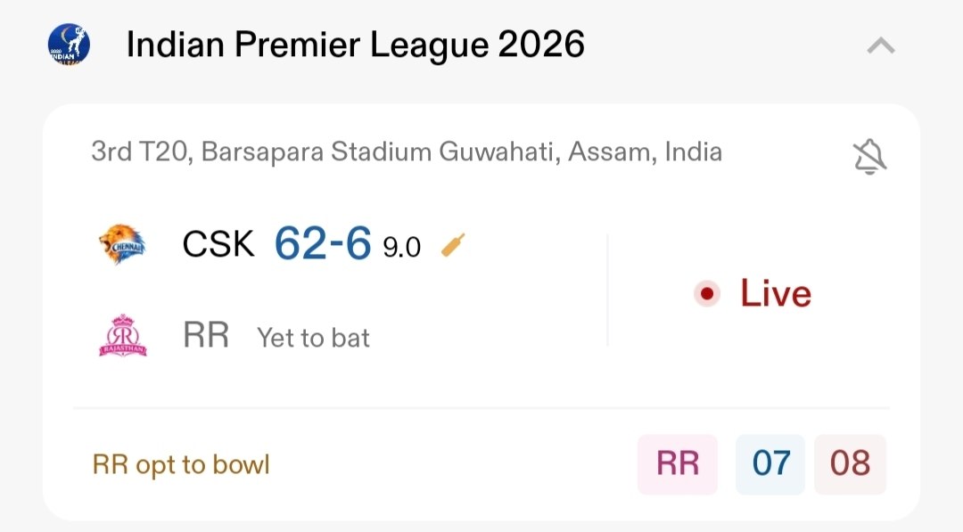The height and width of the screenshot is (532, 963).
Task: Click the batting bat icon beside CSK score
Action: 454,244
